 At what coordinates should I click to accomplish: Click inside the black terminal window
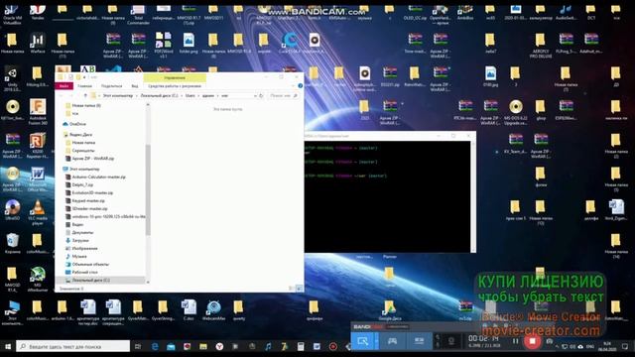click(x=388, y=196)
